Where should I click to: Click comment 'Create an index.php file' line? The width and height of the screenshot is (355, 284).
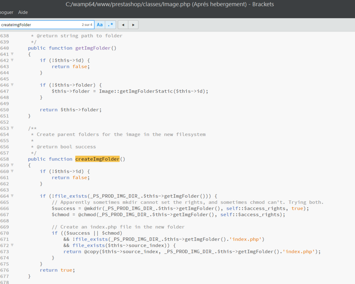pyautogui.click(x=118, y=227)
